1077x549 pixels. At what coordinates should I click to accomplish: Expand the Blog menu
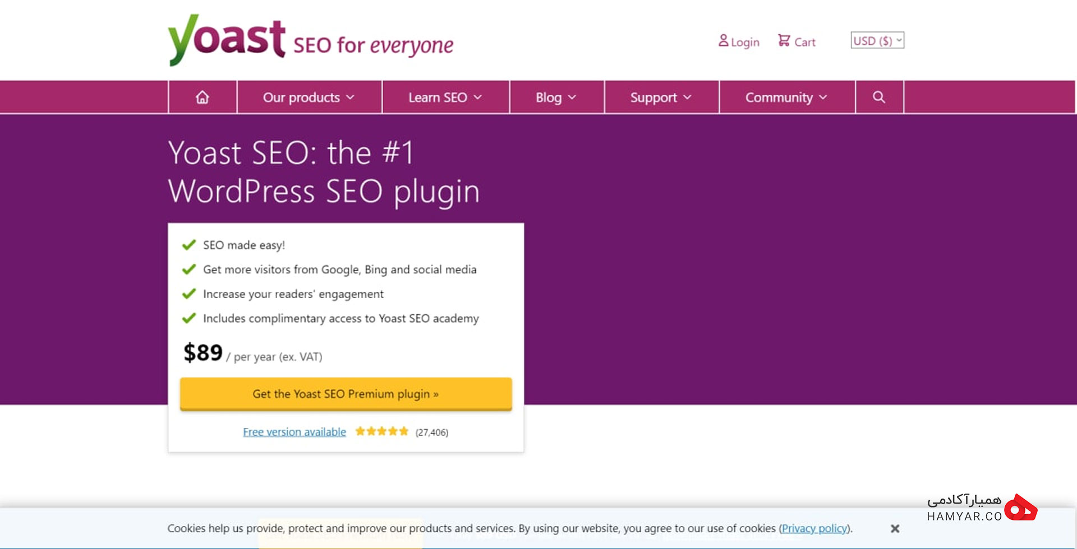[x=556, y=97]
